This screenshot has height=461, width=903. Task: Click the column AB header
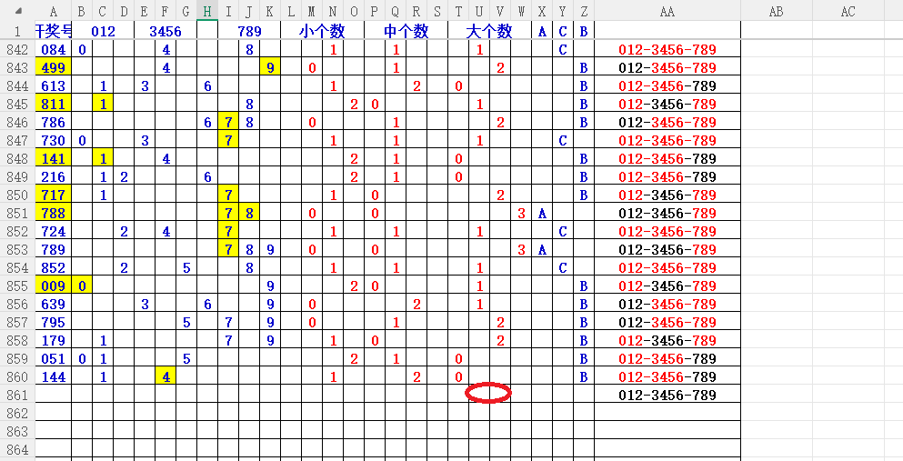point(776,11)
